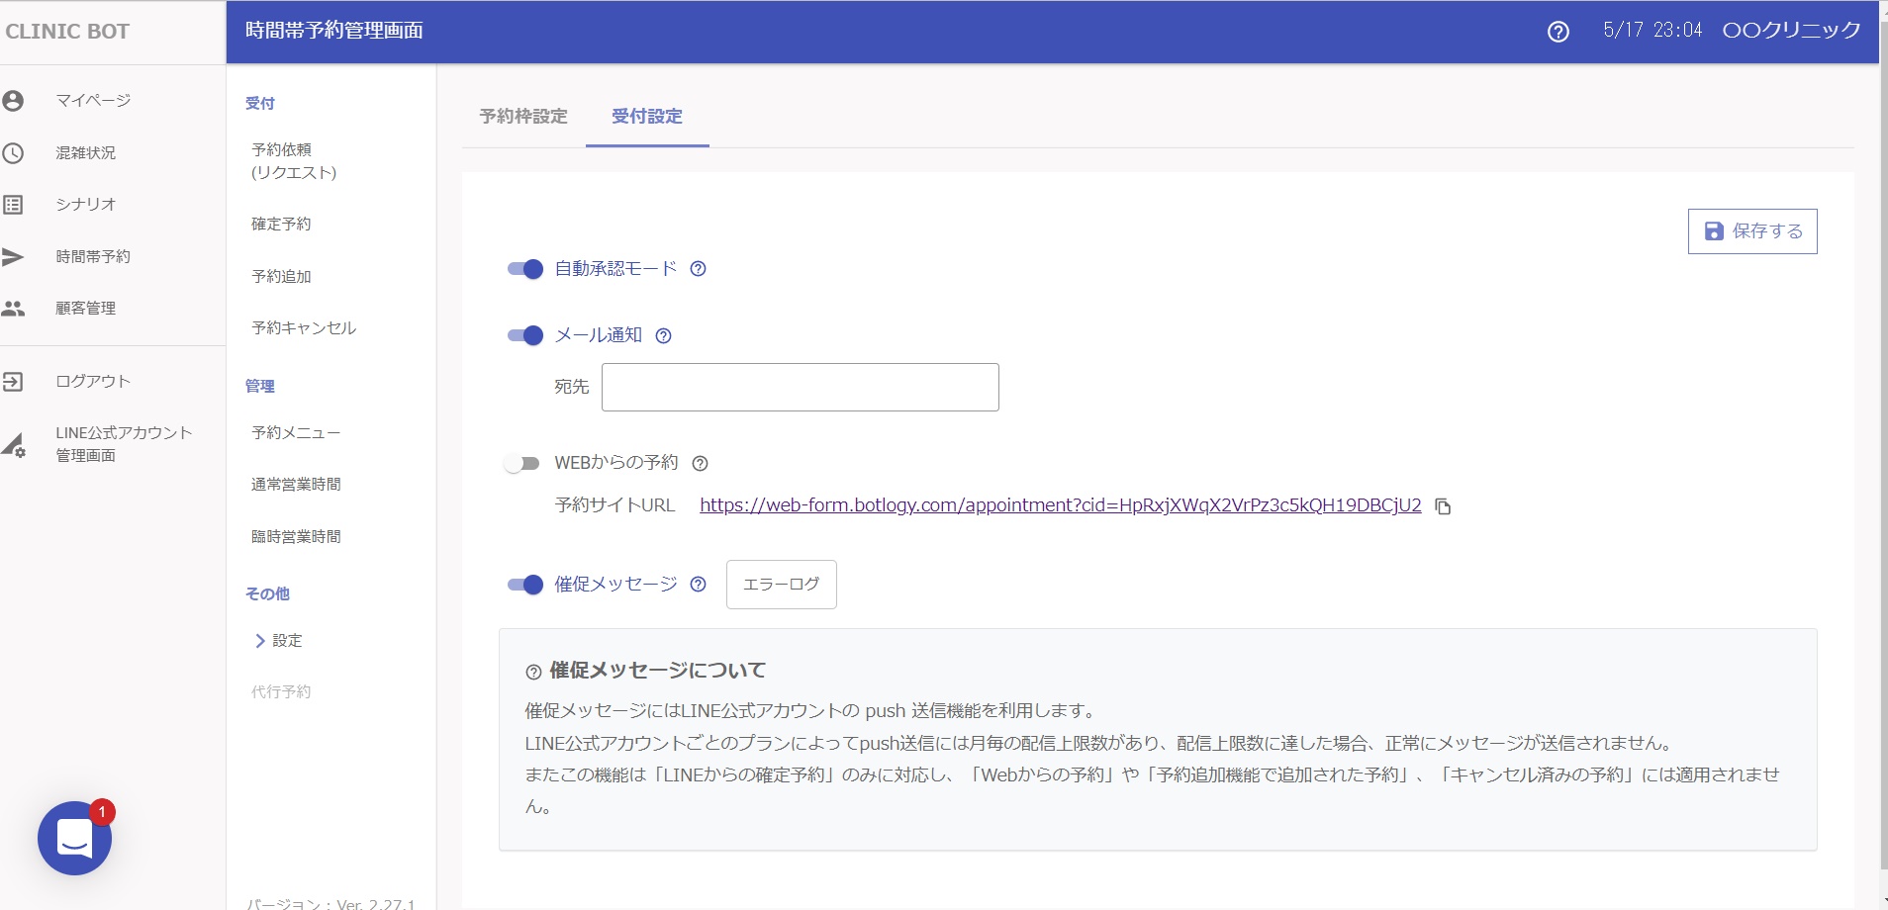Open マイページ from the sidebar

click(92, 101)
